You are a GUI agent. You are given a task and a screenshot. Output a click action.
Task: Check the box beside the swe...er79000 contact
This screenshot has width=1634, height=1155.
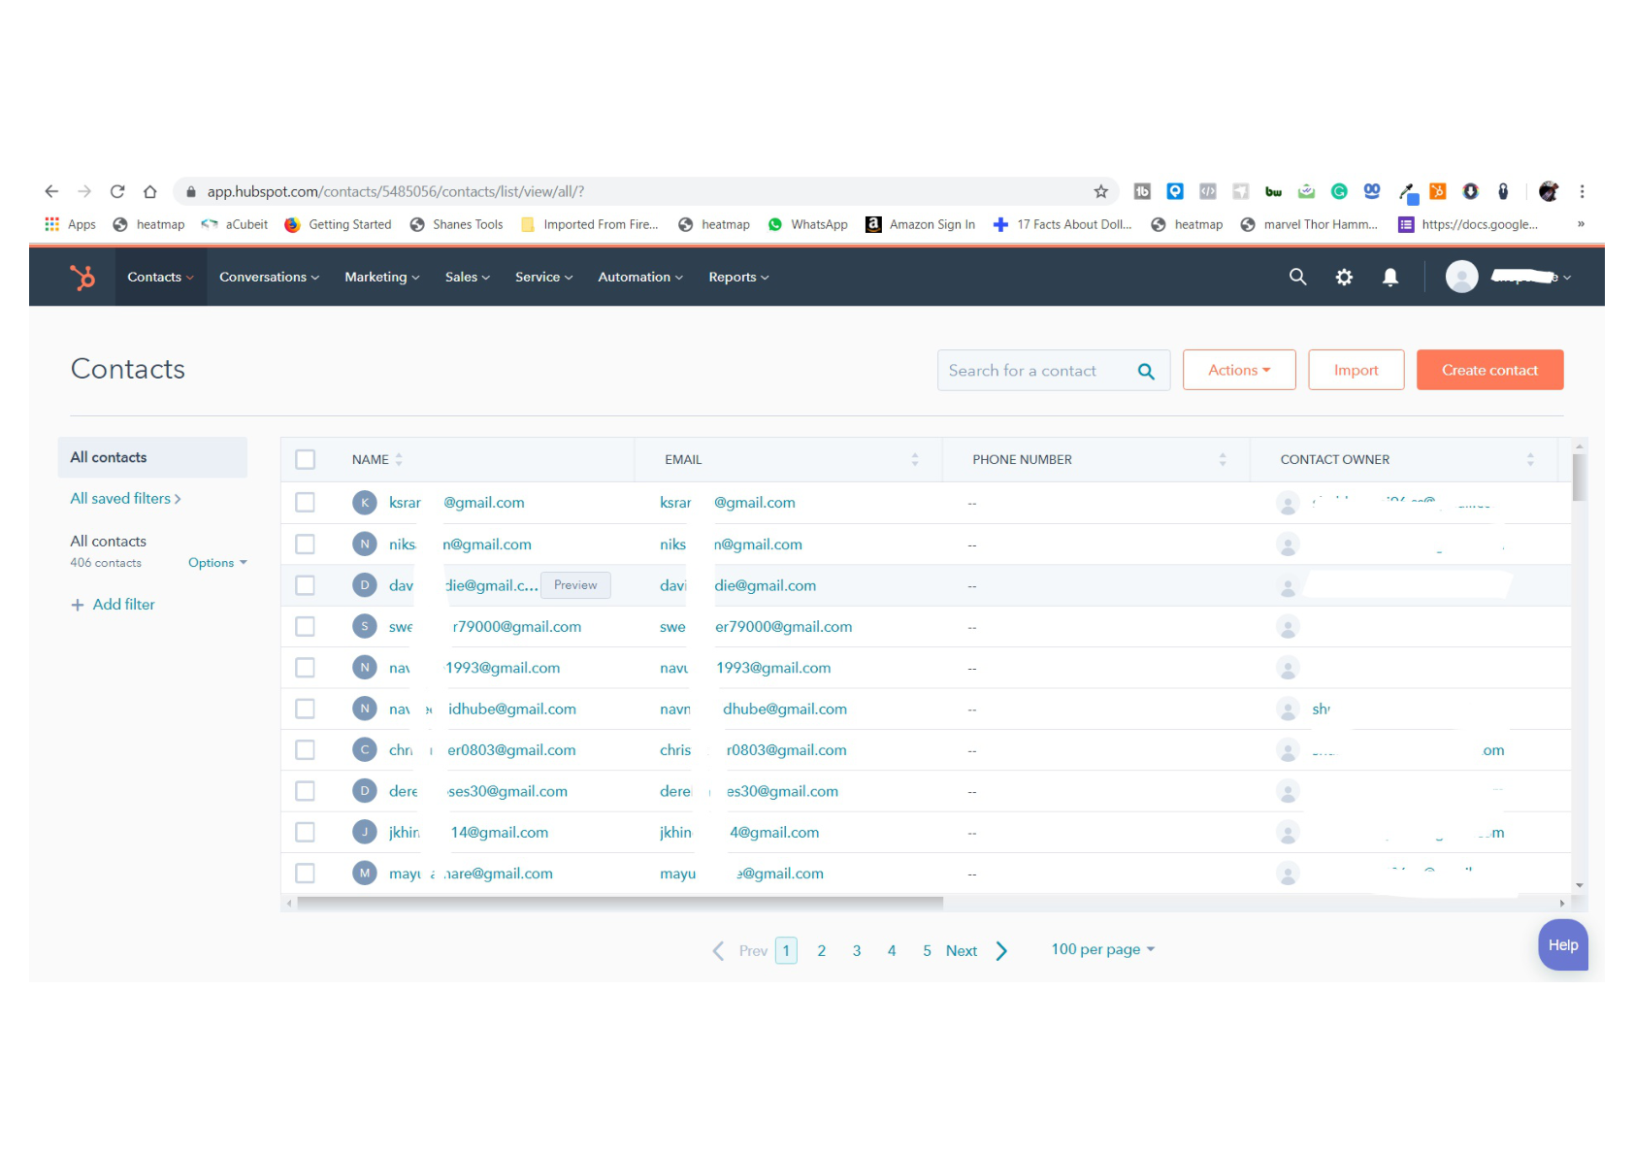(305, 626)
